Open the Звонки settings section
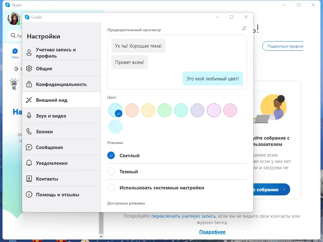 pos(45,131)
